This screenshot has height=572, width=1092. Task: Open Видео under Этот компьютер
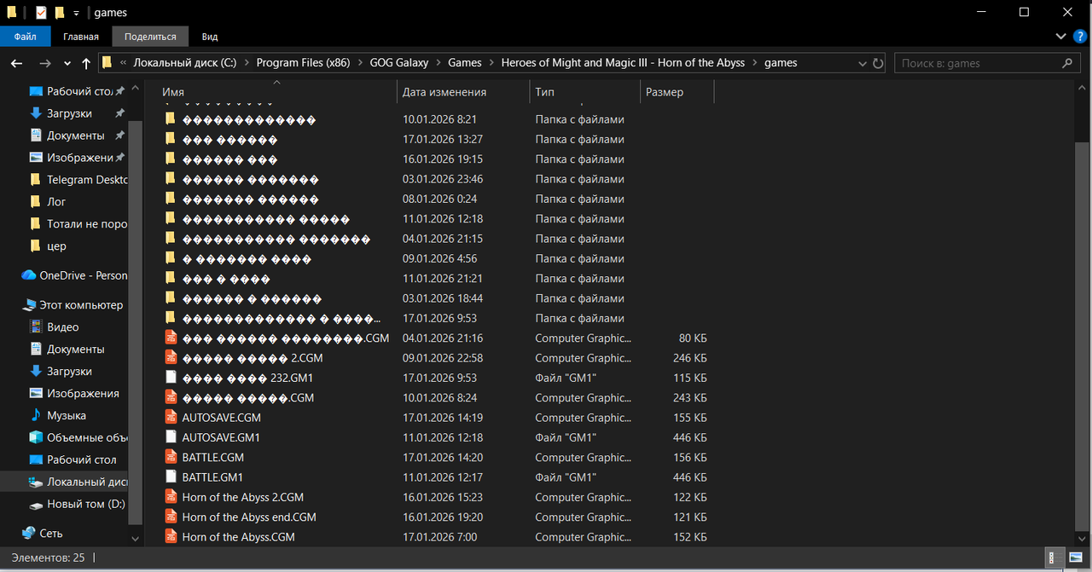[x=63, y=327]
